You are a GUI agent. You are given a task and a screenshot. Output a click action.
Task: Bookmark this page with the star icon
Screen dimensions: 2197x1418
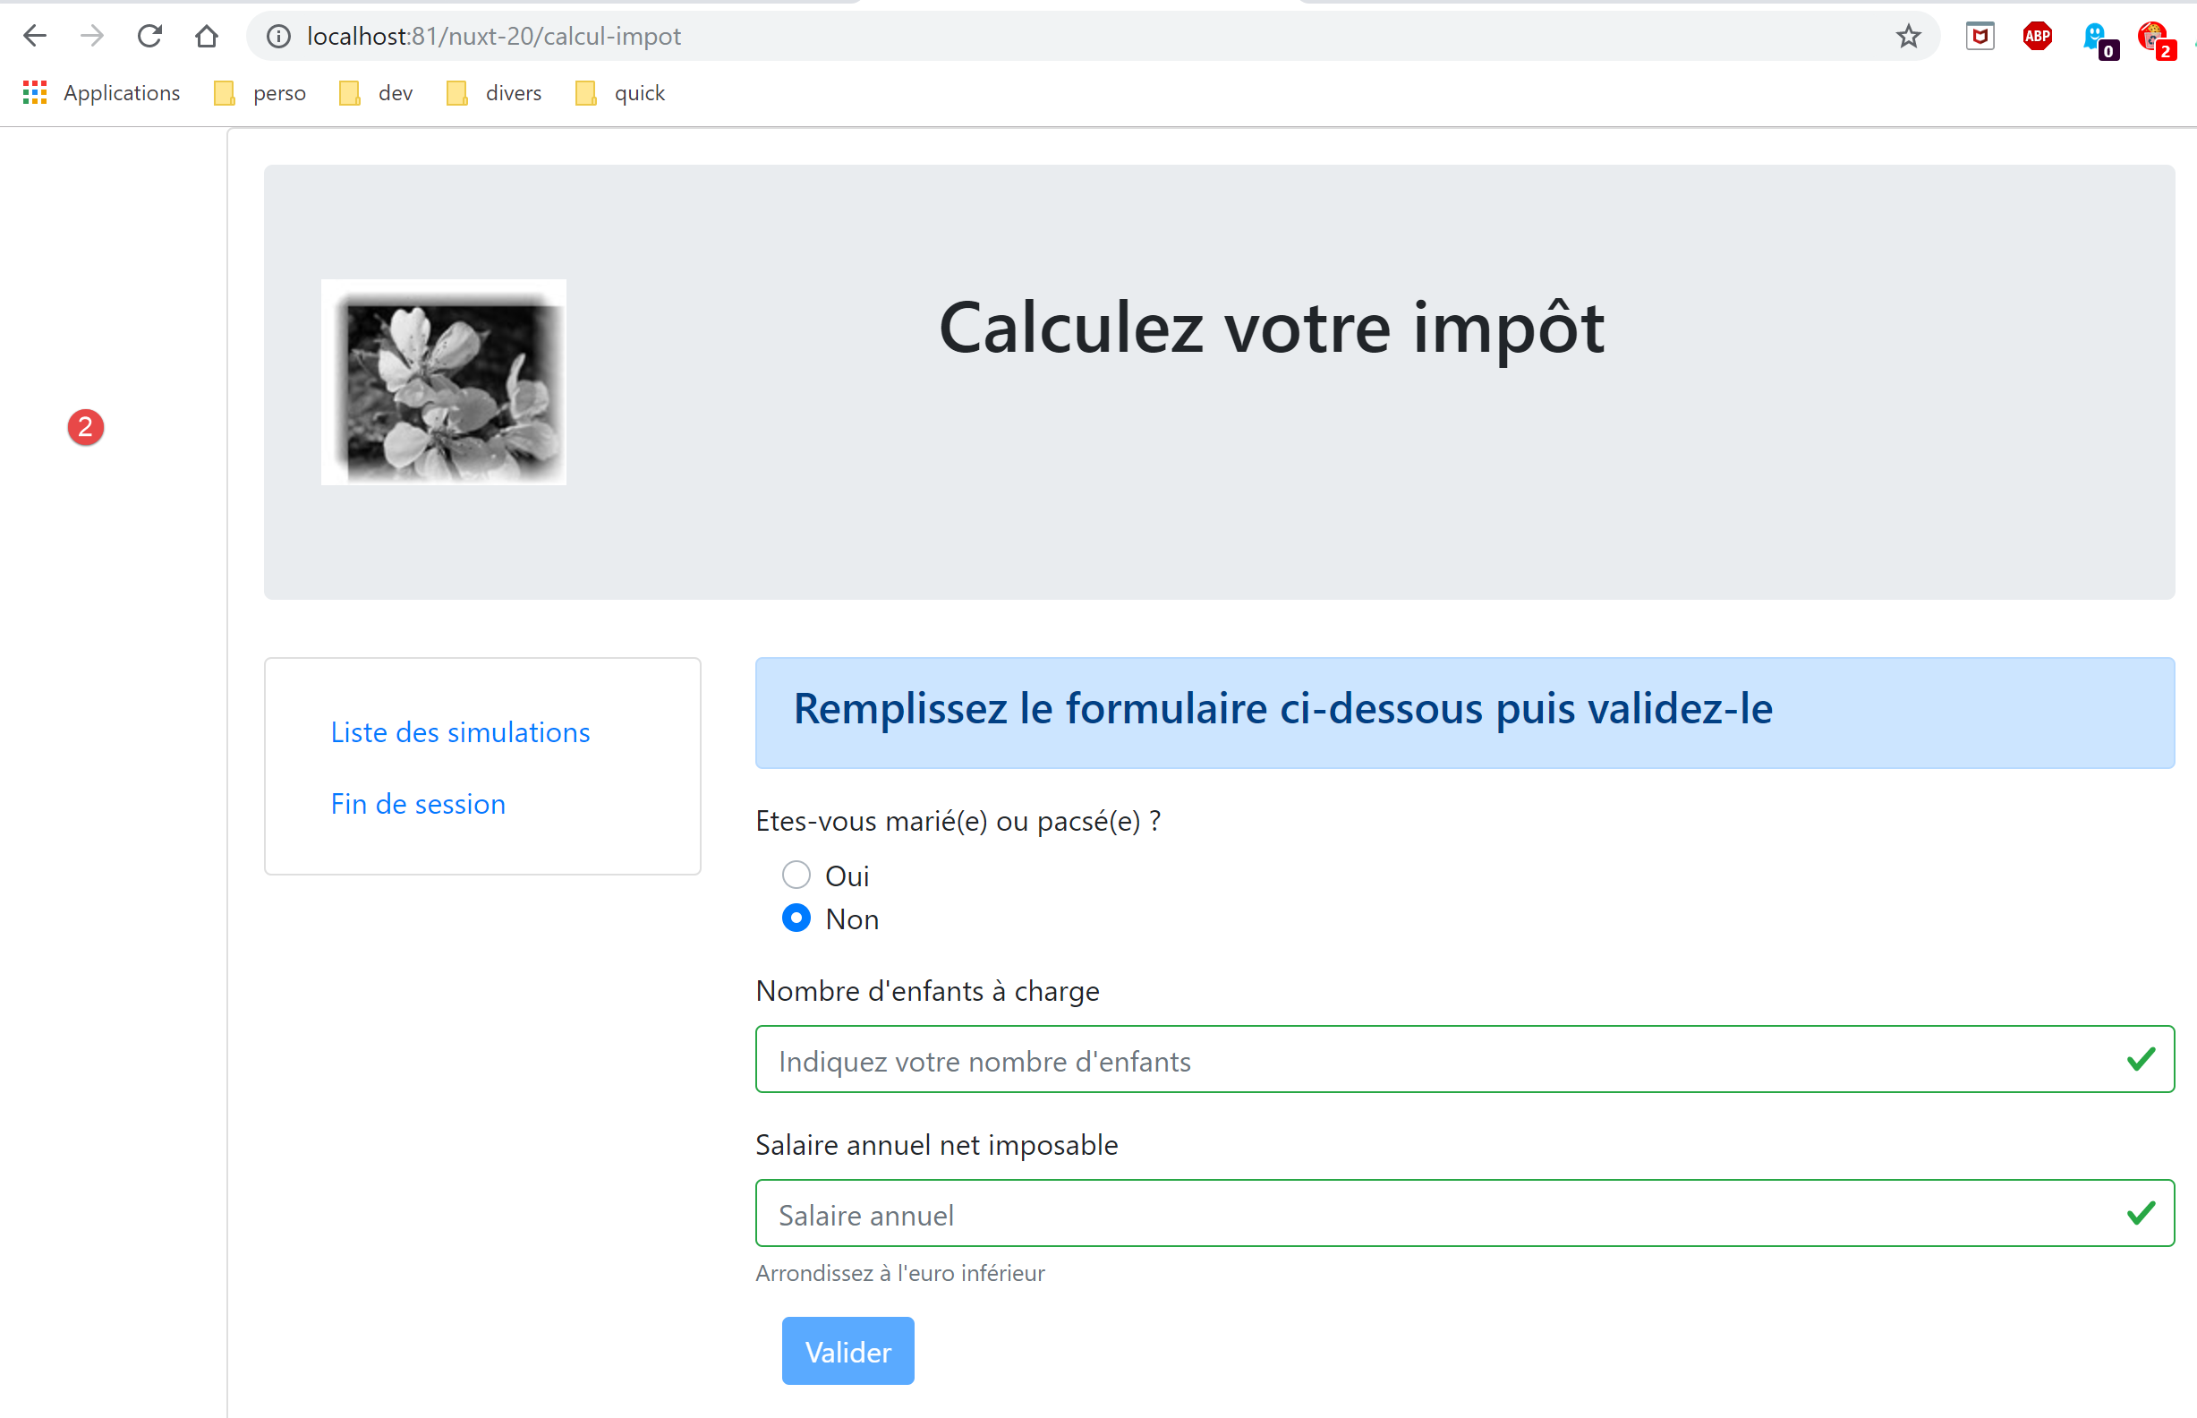1908,36
